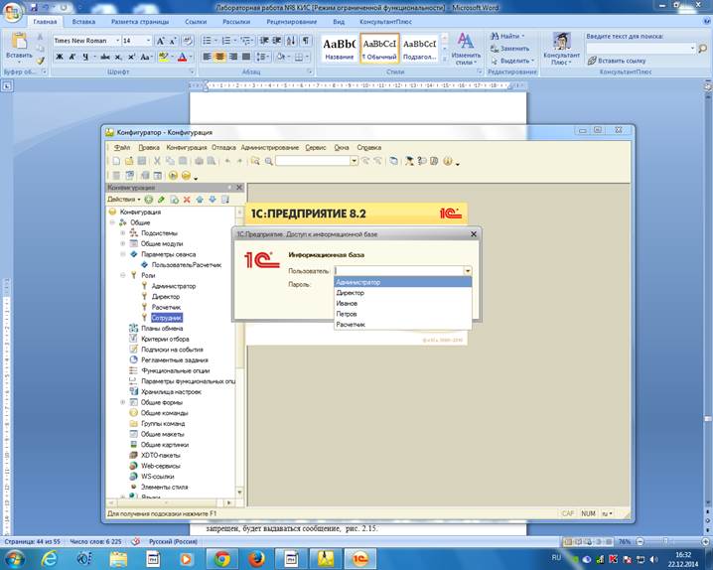This screenshot has width=713, height=570.
Task: Open the Times New Roman font dropdown
Action: click(x=117, y=41)
